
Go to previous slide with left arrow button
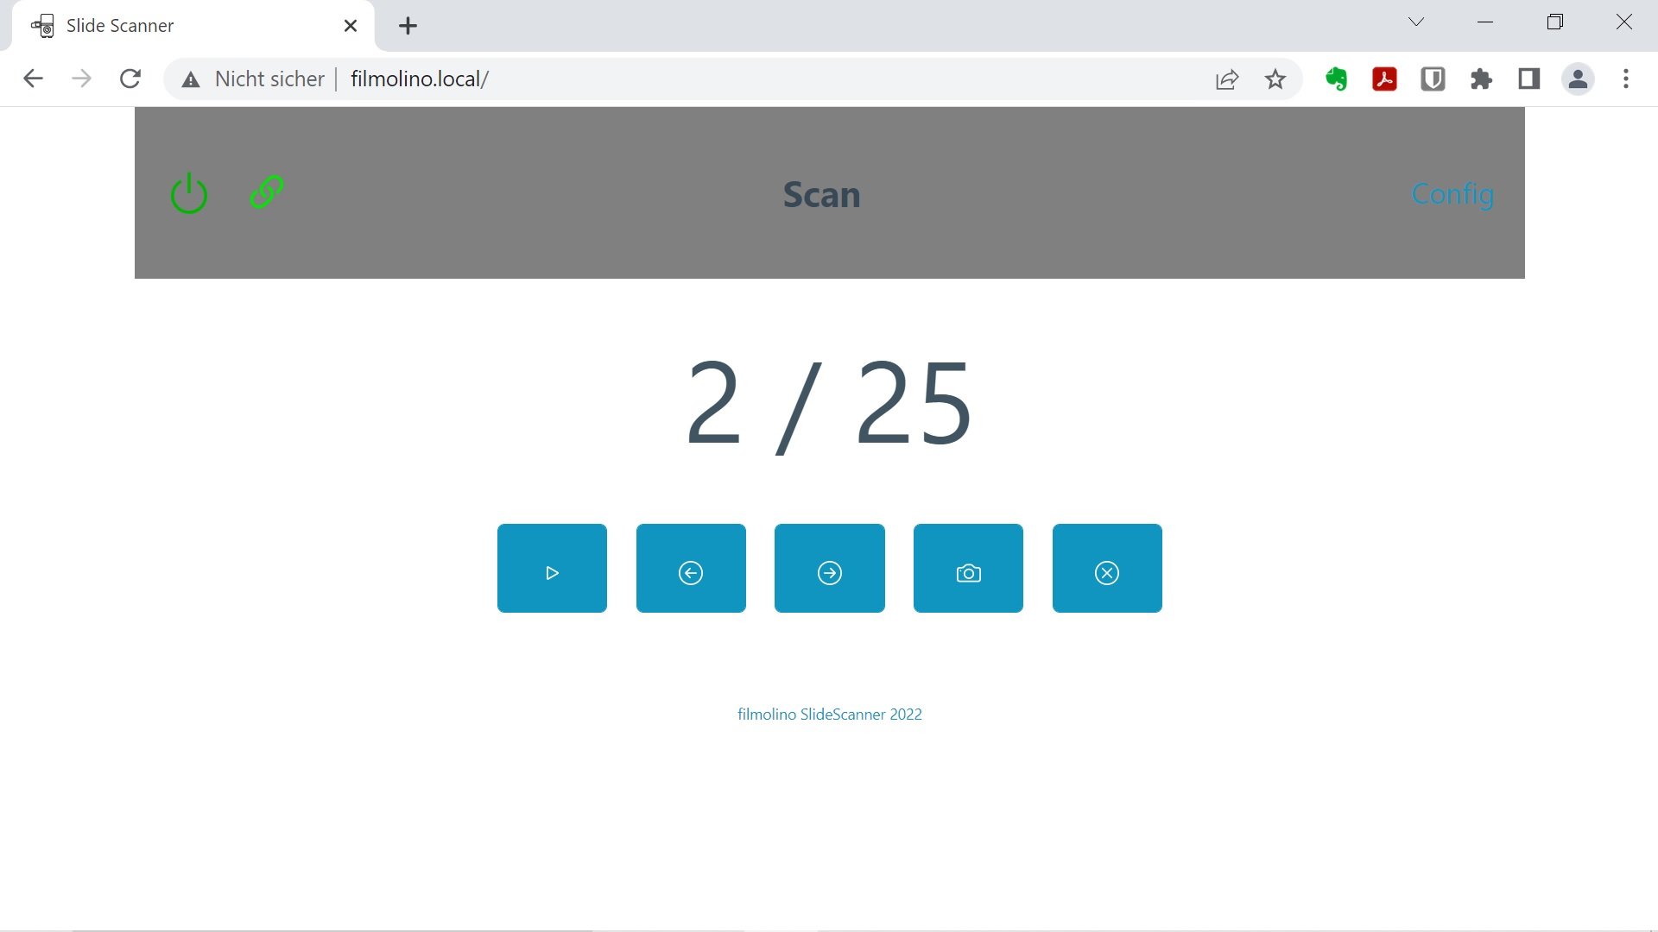691,568
